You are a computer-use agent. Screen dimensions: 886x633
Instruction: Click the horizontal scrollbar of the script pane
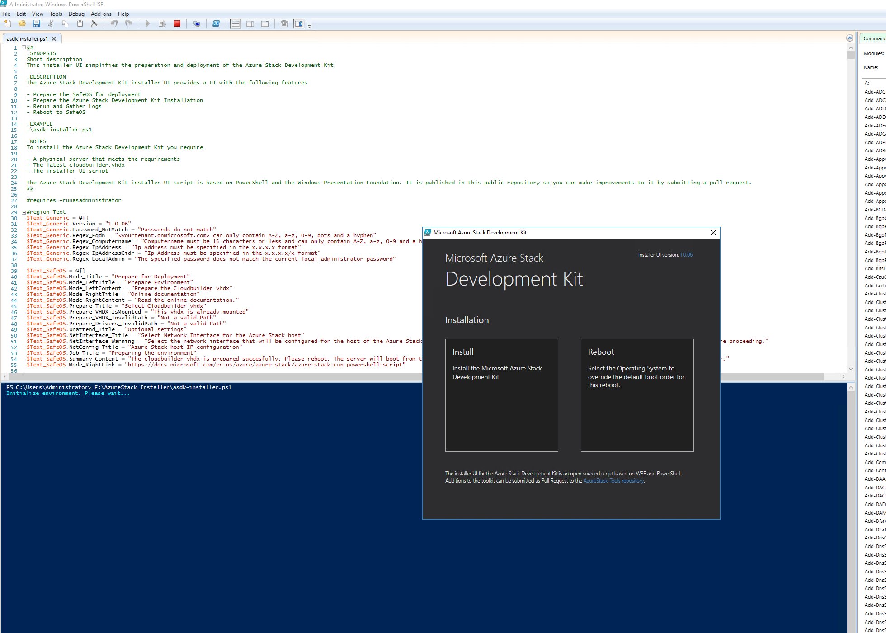tap(416, 376)
